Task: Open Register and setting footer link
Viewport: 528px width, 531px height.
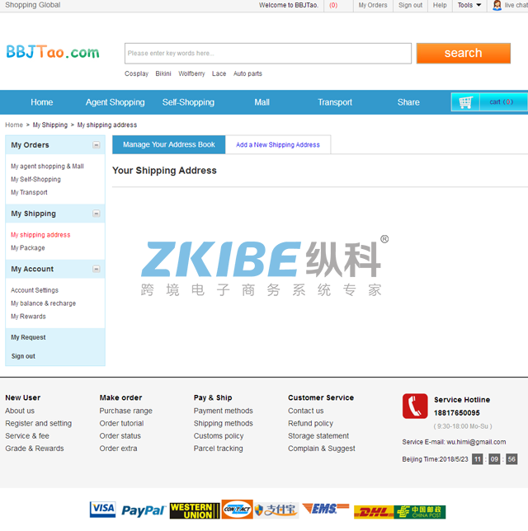Action: point(38,423)
